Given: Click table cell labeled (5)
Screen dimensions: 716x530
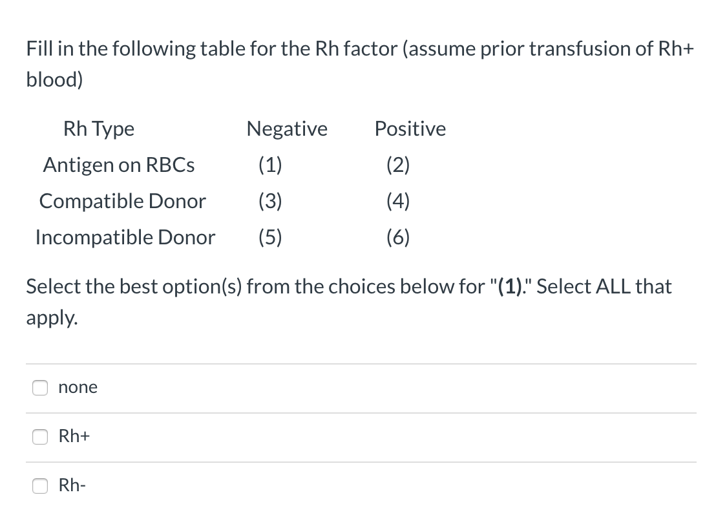Looking at the screenshot, I should [x=271, y=237].
